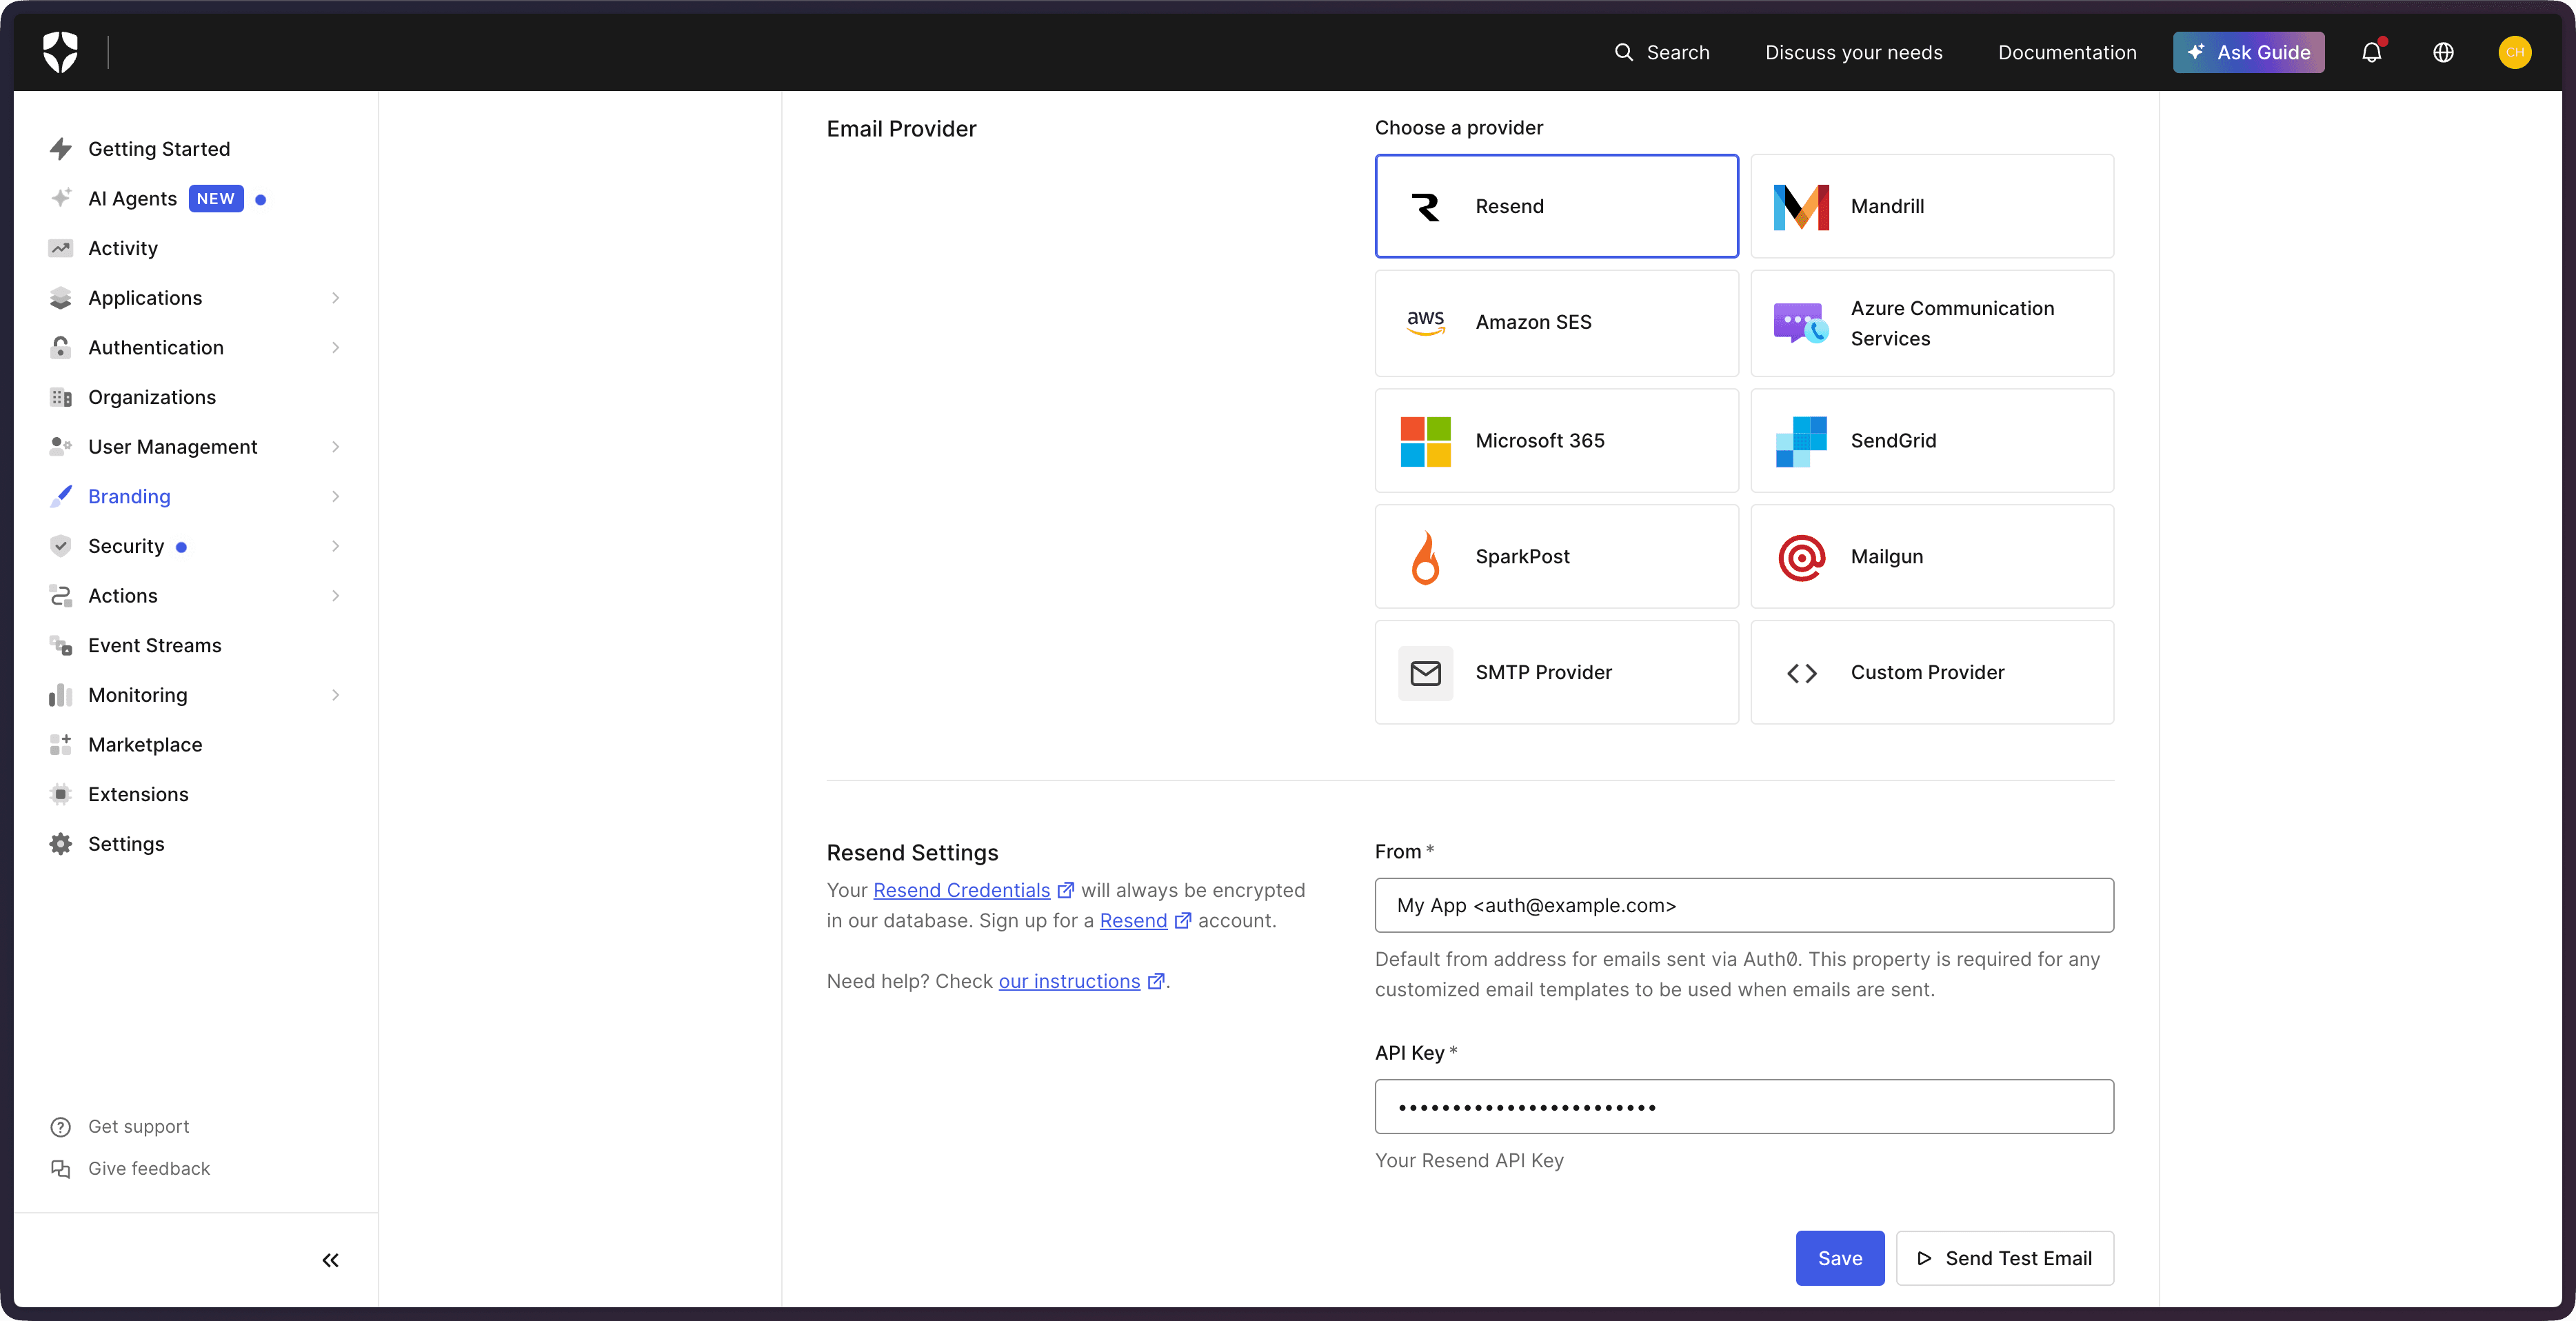The width and height of the screenshot is (2576, 1321).
Task: Click the SendGrid logo
Action: coord(1801,441)
